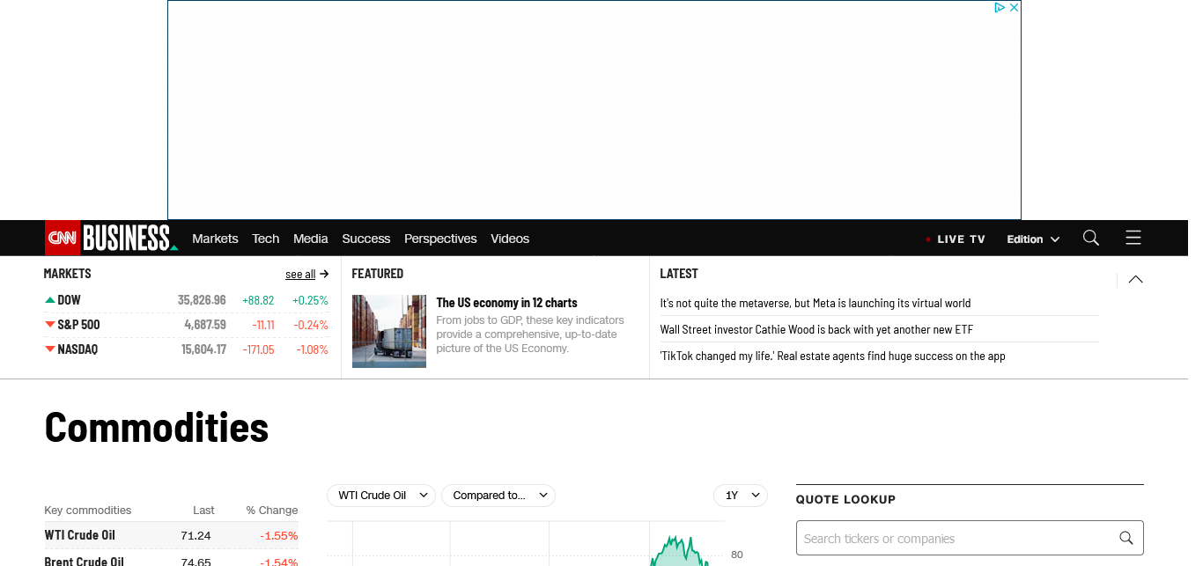Go to the Markets menu item
Screen dimensions: 1203x566
[x=215, y=239]
